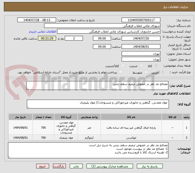Click date 1404/08/01 in پارچه row

(x=20, y=128)
